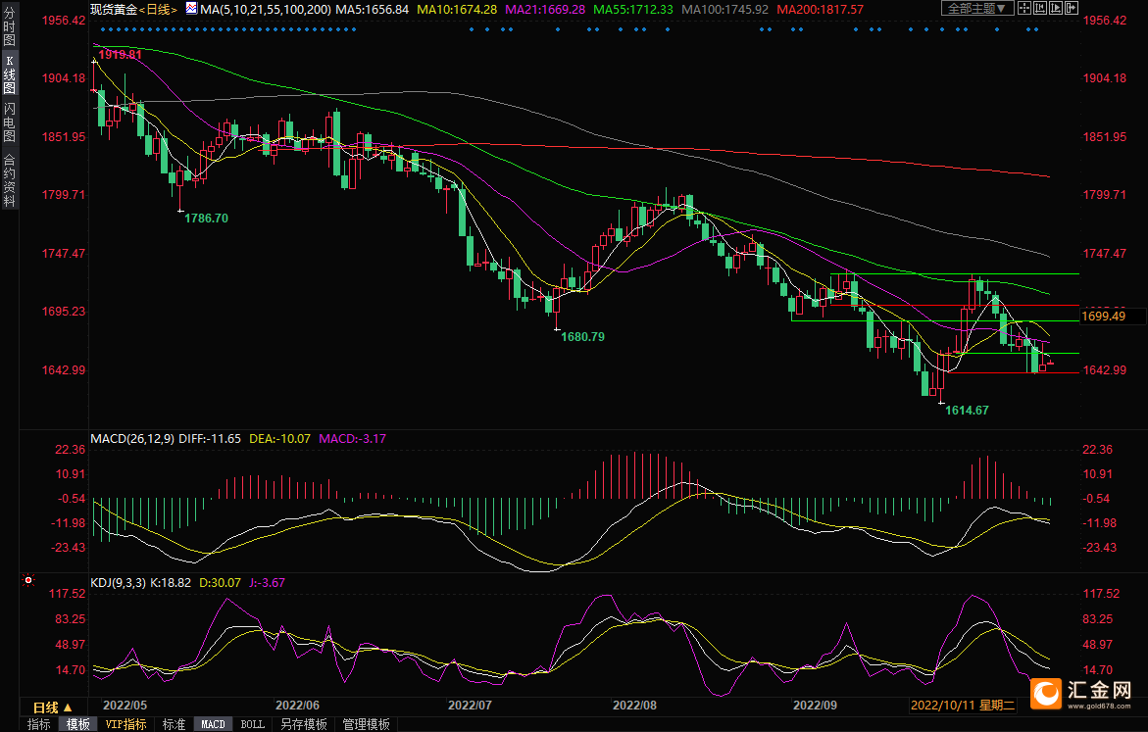Open the 全部主题 dropdown
This screenshot has width=1148, height=732.
(x=974, y=8)
